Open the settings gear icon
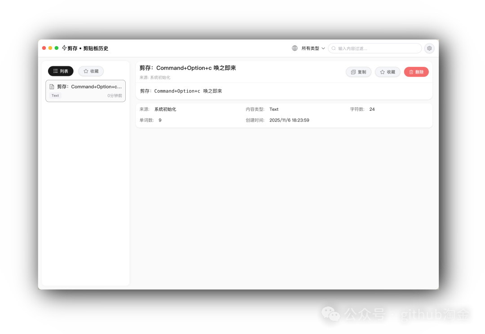Screen dimensions: 485x334 (x=429, y=48)
